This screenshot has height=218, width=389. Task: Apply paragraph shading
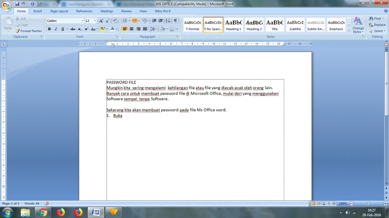[x=162, y=29]
